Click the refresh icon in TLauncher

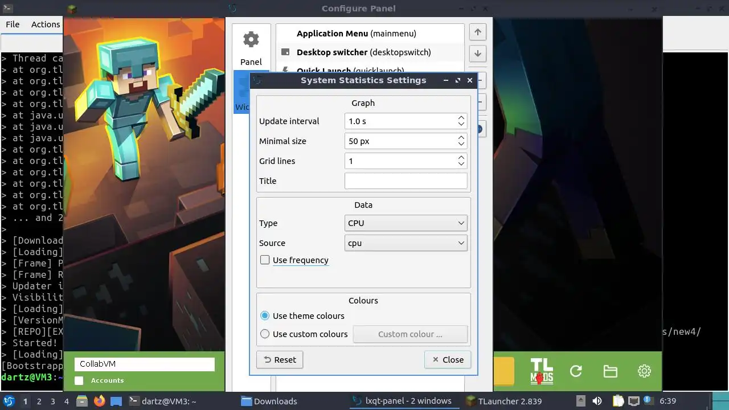point(576,371)
